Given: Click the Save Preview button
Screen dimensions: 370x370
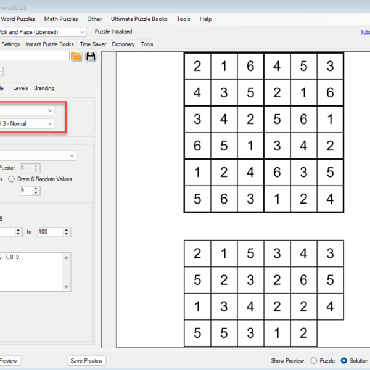Looking at the screenshot, I should [x=86, y=361].
